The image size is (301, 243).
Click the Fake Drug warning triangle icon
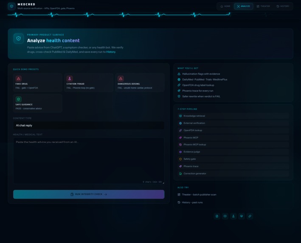18,78
